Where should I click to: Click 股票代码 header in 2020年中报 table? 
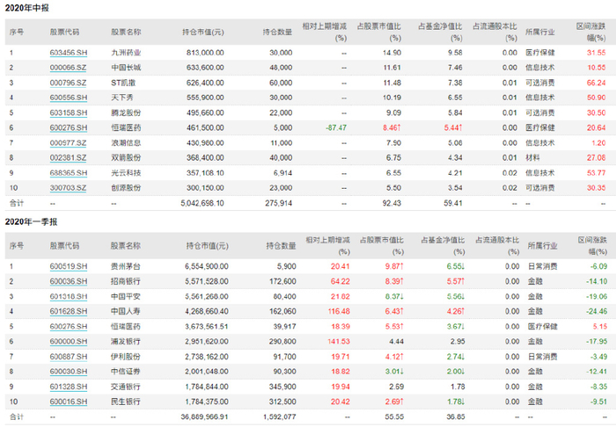(64, 33)
